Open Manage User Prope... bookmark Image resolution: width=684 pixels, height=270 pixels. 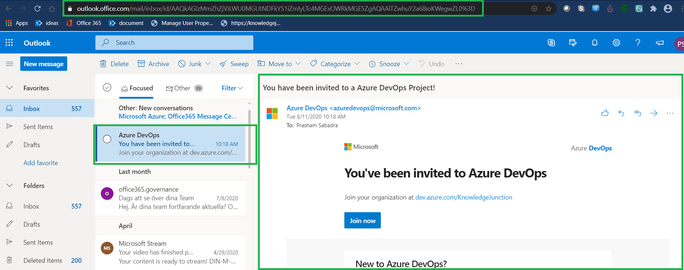[x=182, y=23]
